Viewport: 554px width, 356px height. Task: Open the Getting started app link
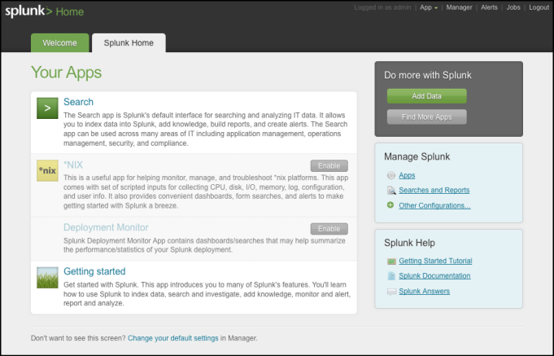94,271
